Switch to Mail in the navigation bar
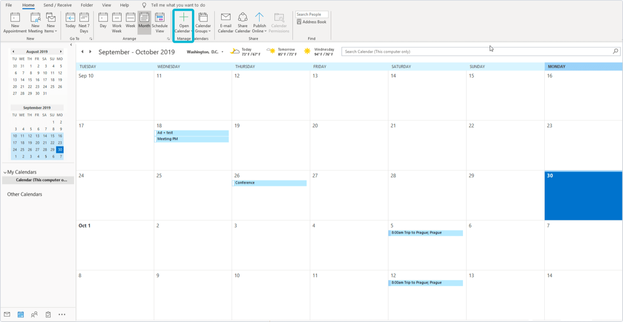The image size is (623, 322). (x=7, y=315)
